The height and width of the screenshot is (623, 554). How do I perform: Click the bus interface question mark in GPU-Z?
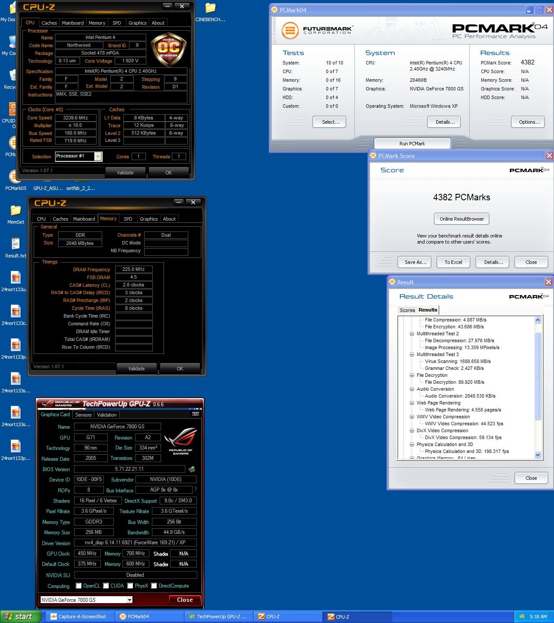tap(195, 490)
